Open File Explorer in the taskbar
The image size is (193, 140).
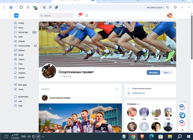click(x=170, y=137)
